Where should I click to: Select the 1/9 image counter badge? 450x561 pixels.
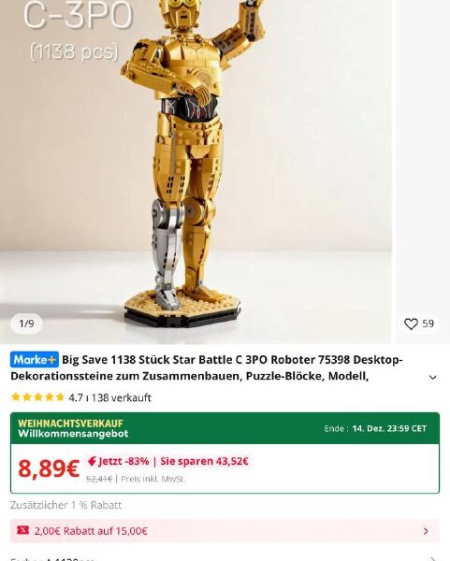tap(26, 324)
